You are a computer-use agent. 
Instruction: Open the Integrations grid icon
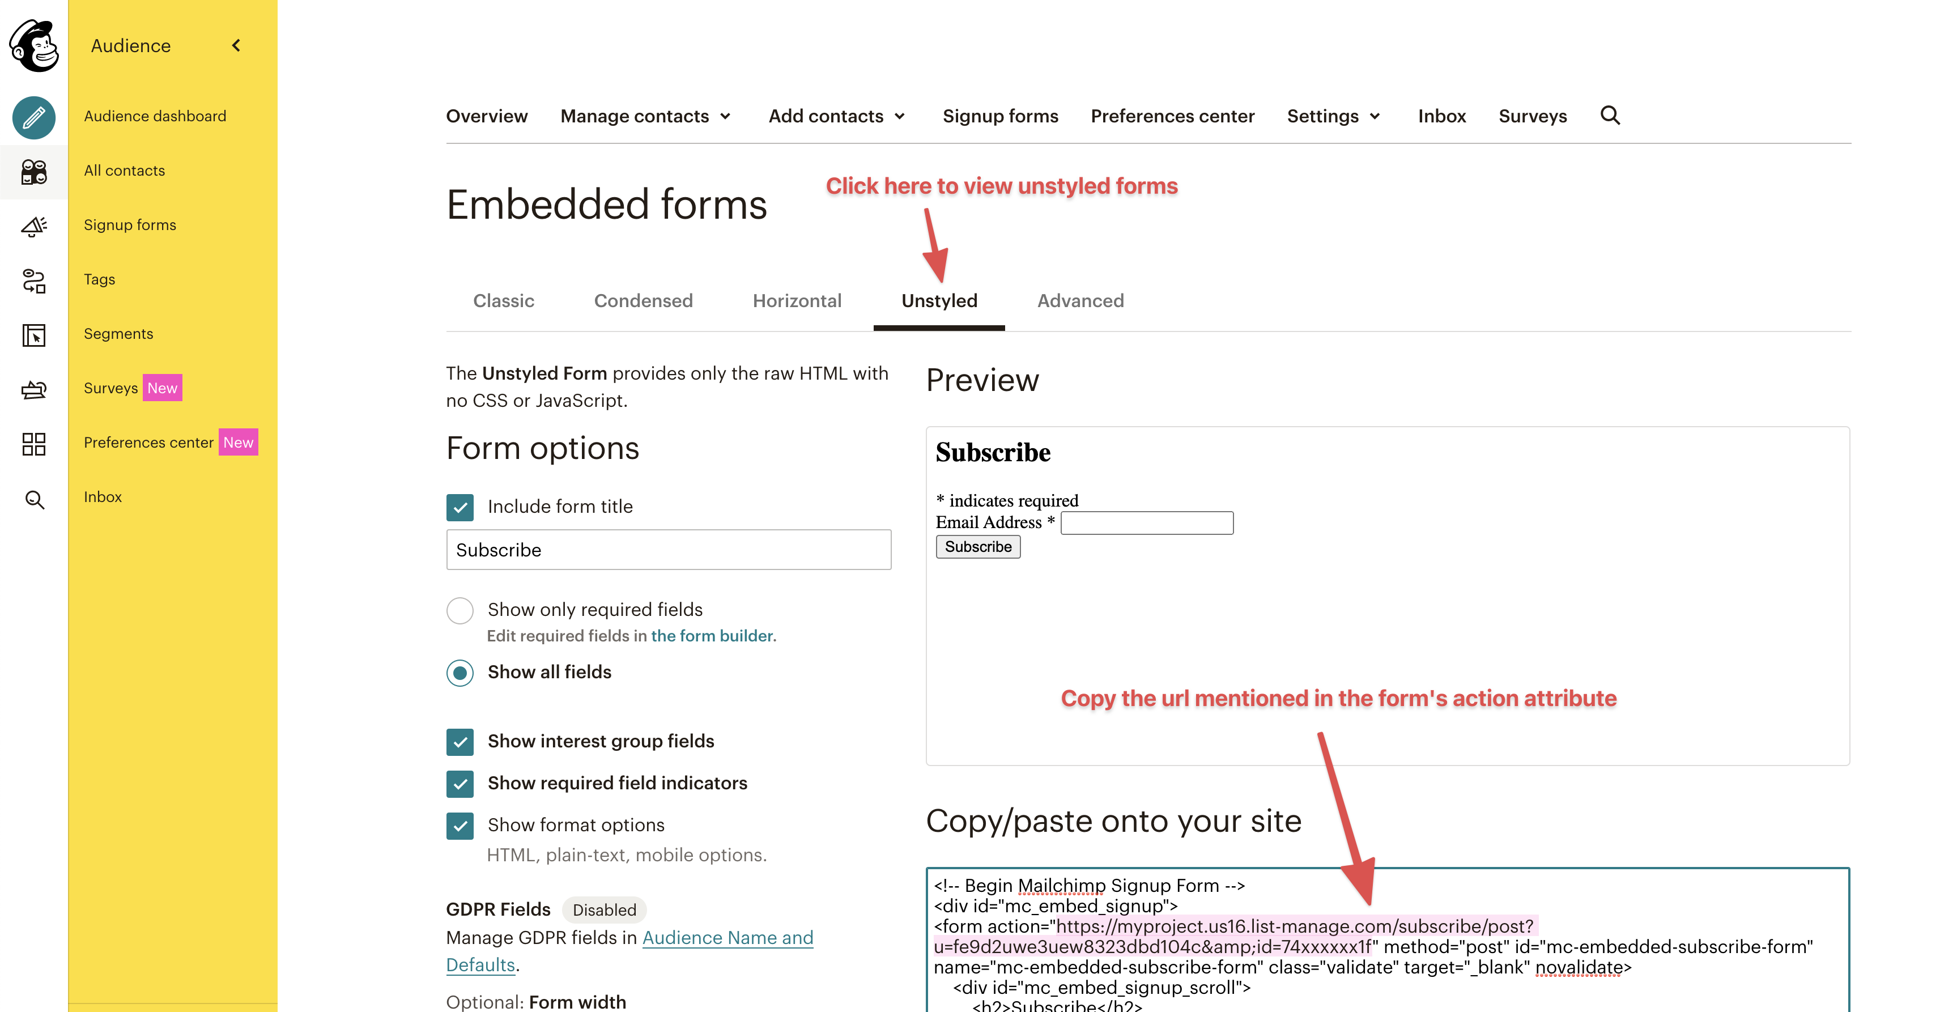point(34,444)
